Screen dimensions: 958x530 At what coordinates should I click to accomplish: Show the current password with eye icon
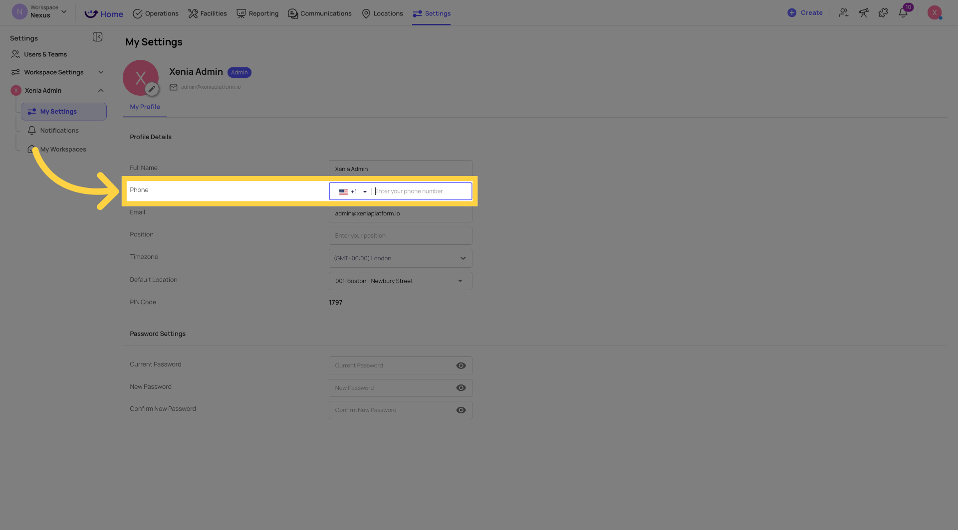461,365
